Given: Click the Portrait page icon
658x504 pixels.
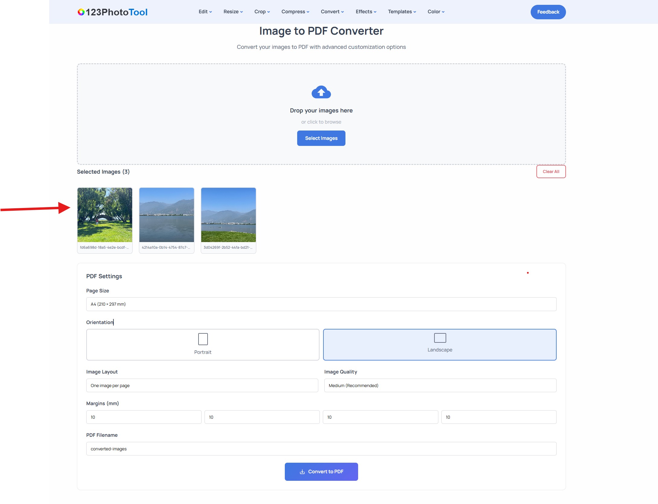Looking at the screenshot, I should click(x=203, y=339).
